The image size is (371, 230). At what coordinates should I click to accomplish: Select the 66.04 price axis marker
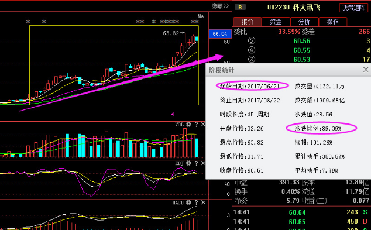point(219,34)
